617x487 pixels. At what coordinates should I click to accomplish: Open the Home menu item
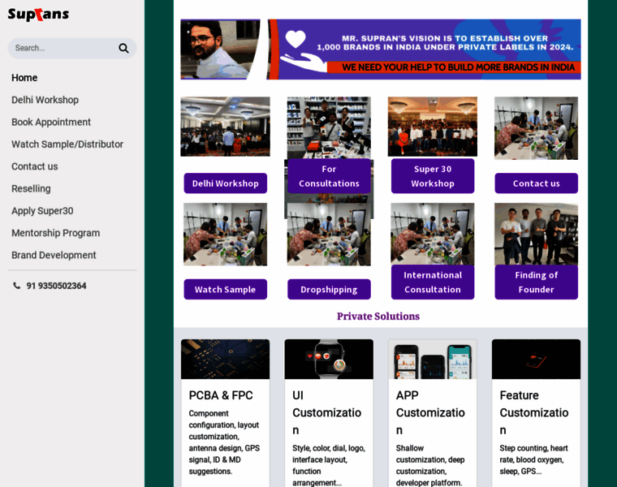24,78
